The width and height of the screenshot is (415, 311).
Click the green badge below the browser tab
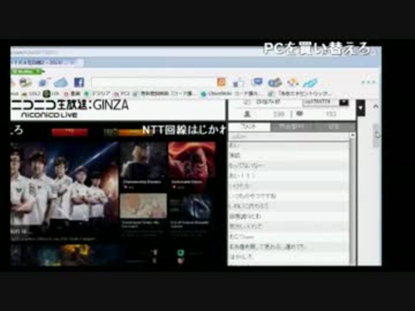point(27,71)
